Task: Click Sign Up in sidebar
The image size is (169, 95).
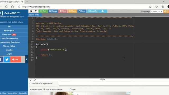Action: pos(9,50)
